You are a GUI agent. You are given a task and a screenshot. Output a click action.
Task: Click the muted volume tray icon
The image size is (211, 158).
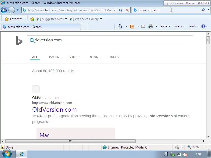(185, 154)
